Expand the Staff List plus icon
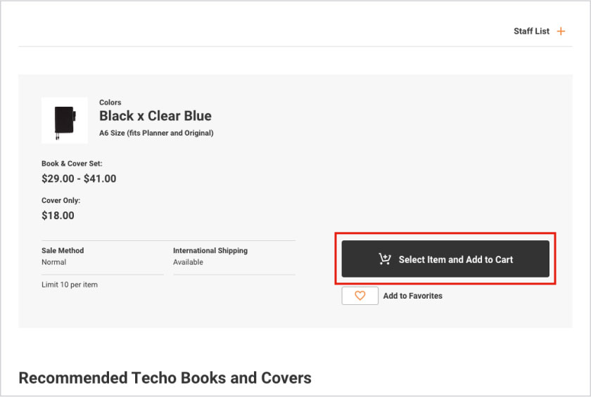 pos(561,32)
